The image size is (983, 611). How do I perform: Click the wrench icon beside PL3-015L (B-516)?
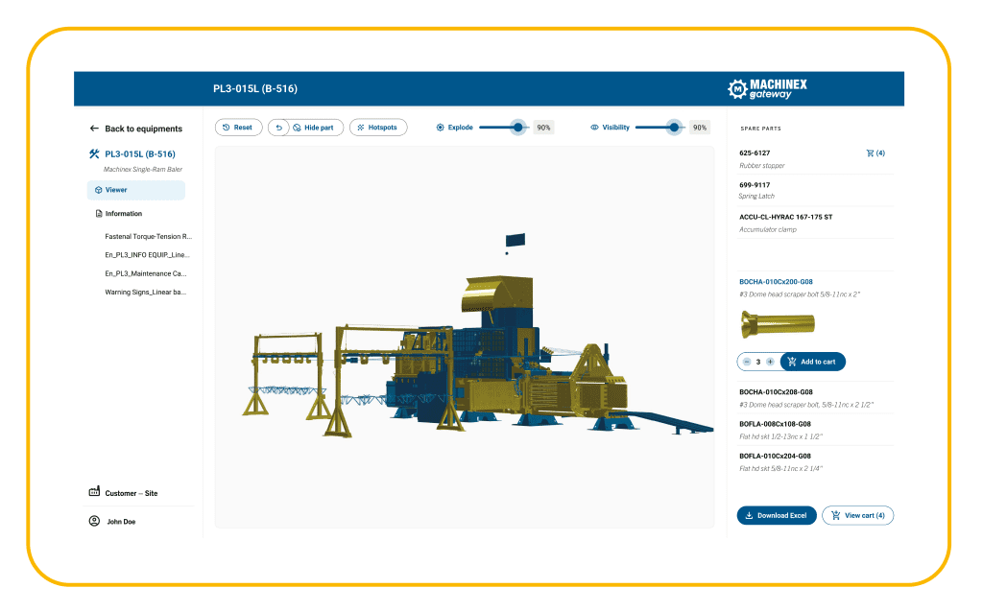tap(93, 153)
